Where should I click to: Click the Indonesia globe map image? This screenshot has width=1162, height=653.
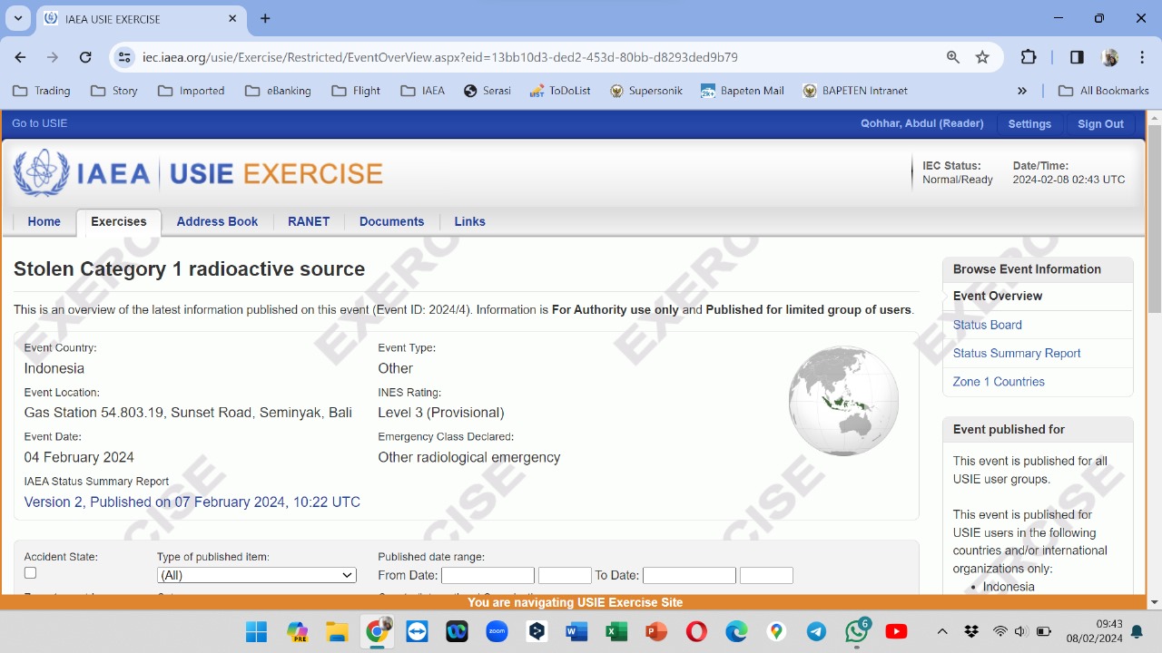tap(843, 401)
